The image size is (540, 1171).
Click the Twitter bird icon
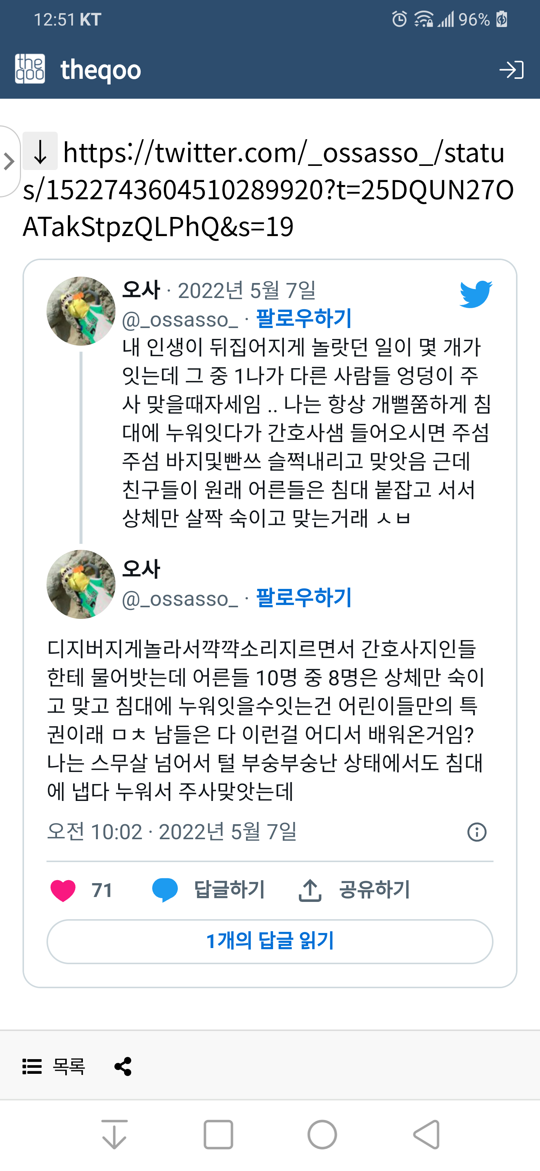click(x=475, y=294)
